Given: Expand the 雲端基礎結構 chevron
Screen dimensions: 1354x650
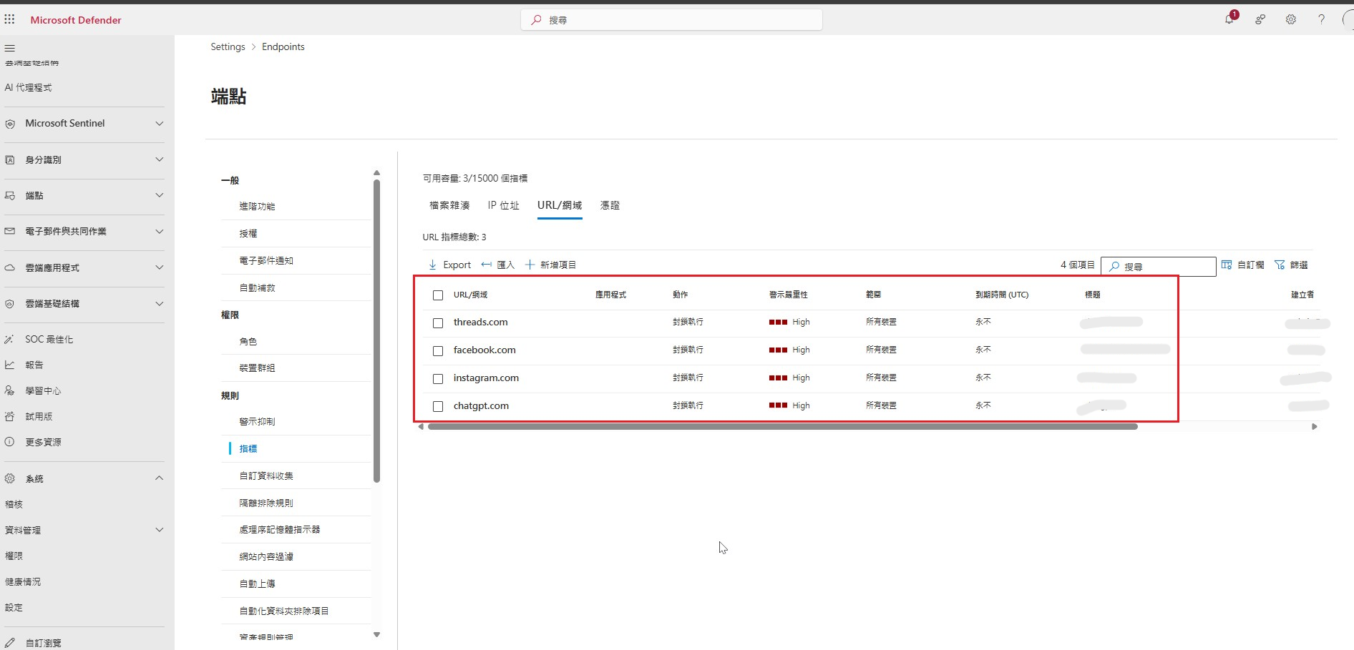Looking at the screenshot, I should 159,303.
